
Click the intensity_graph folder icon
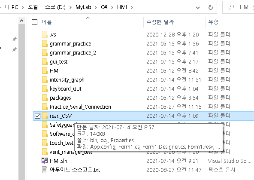(45, 80)
